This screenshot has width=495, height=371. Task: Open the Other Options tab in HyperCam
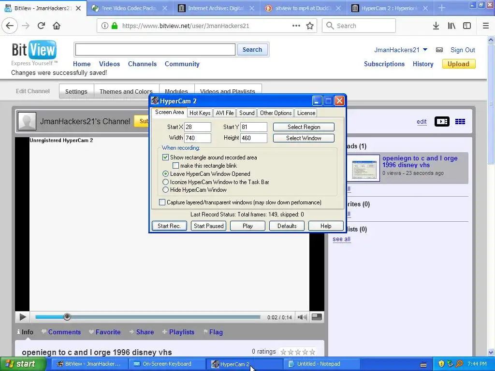[x=276, y=113]
